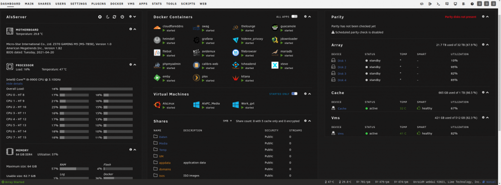The width and height of the screenshot is (501, 185).
Task: Go to the Docker tab
Action: 117,4
